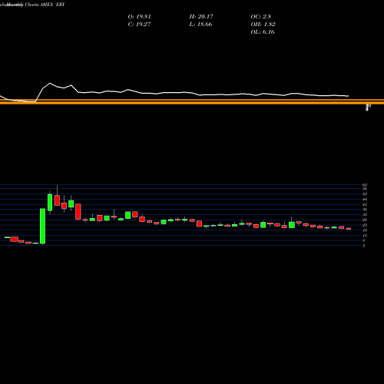
Task: Click the OH: 1.82 readout
Action: point(263,25)
